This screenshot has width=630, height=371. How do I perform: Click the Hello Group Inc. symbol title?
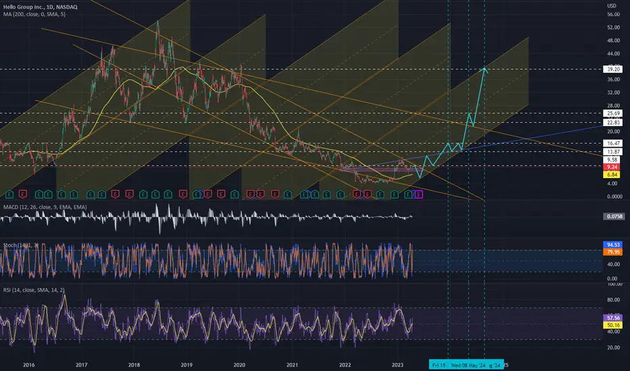tap(40, 7)
